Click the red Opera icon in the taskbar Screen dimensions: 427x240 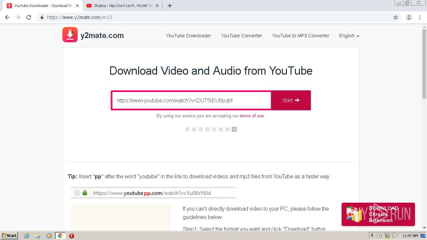click(x=71, y=236)
